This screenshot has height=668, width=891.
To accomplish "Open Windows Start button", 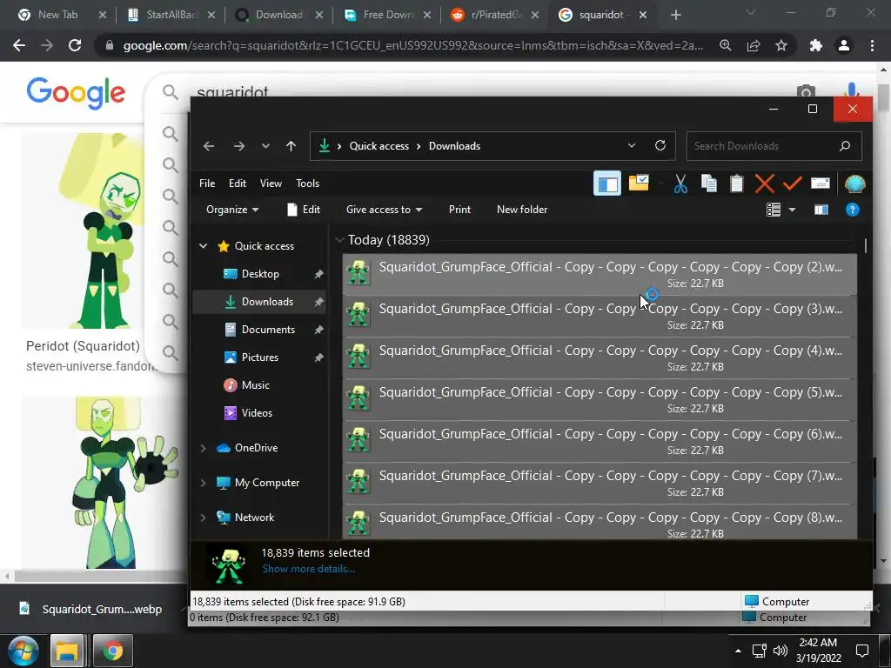I will (x=22, y=651).
